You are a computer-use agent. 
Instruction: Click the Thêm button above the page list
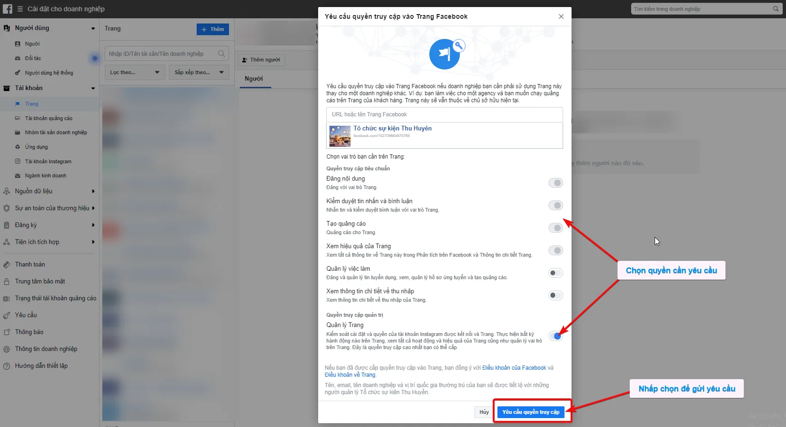[213, 29]
